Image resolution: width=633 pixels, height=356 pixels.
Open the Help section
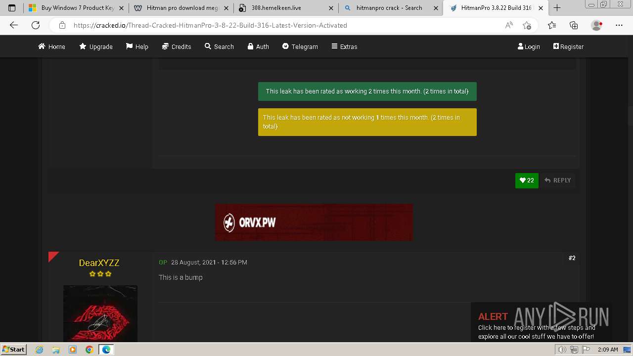137,46
